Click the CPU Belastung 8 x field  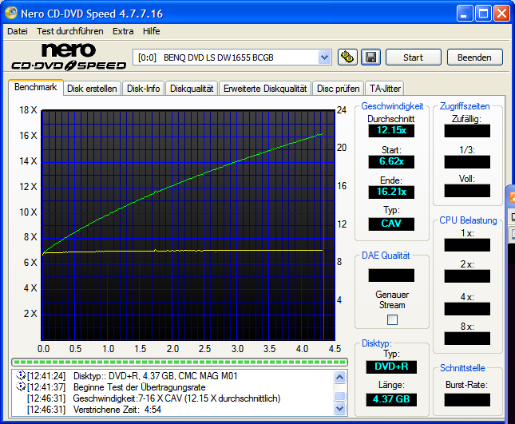click(467, 339)
